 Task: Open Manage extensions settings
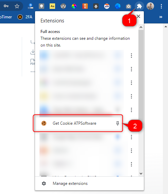[70, 183]
